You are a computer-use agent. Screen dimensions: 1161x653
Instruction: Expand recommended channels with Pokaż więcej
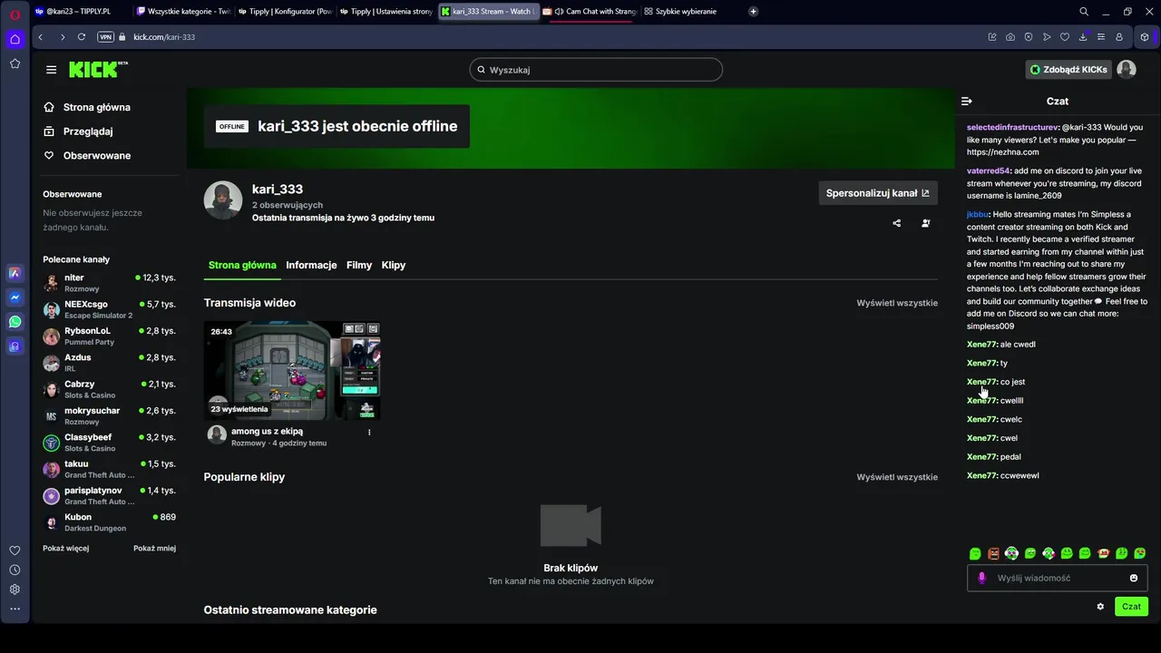click(65, 548)
